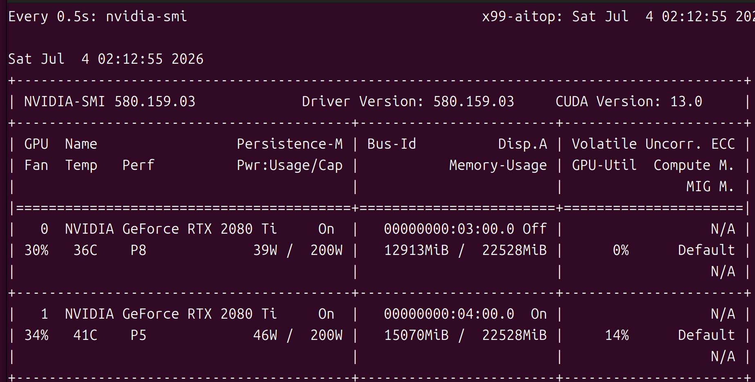Click the 'GPU' column header
This screenshot has height=382, width=755.
(x=36, y=144)
